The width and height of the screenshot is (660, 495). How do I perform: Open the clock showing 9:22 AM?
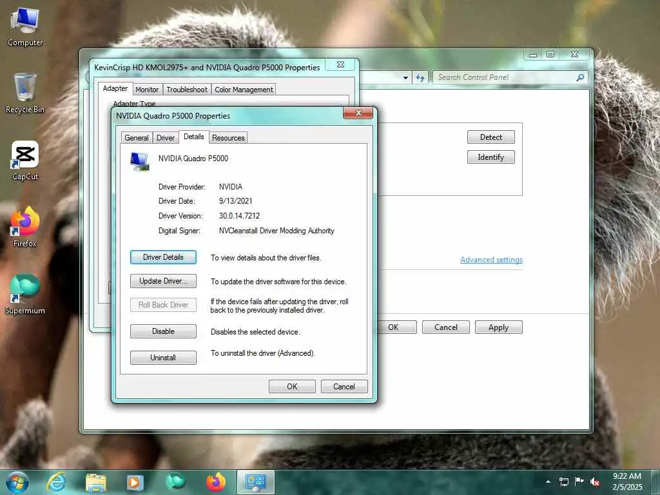627,481
